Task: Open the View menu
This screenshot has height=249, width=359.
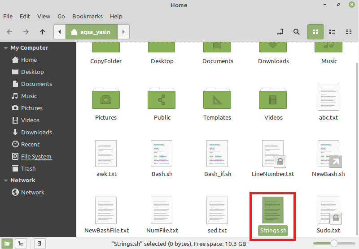Action: click(x=44, y=17)
